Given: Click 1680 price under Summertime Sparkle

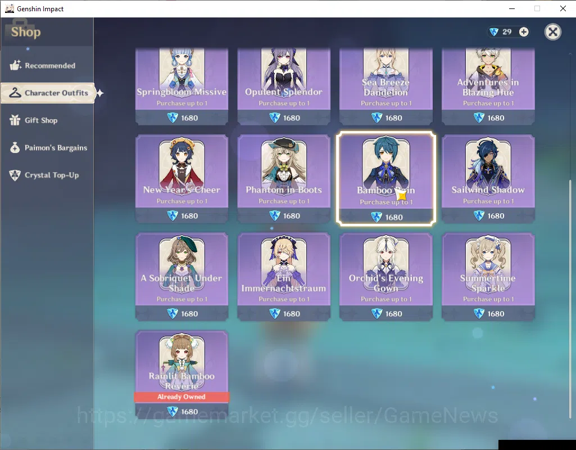Looking at the screenshot, I should click(496, 314).
